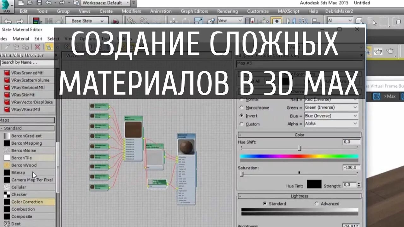Click the Save File floppy icon

pos(39,3)
